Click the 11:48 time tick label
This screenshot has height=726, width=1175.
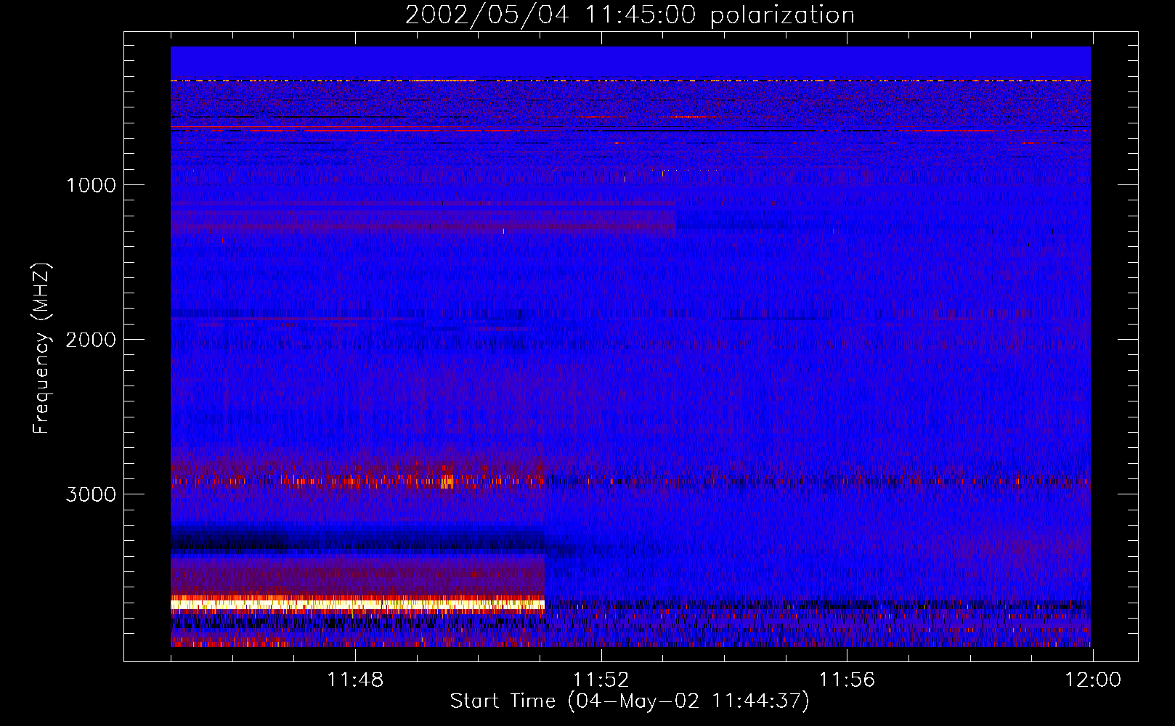[355, 680]
